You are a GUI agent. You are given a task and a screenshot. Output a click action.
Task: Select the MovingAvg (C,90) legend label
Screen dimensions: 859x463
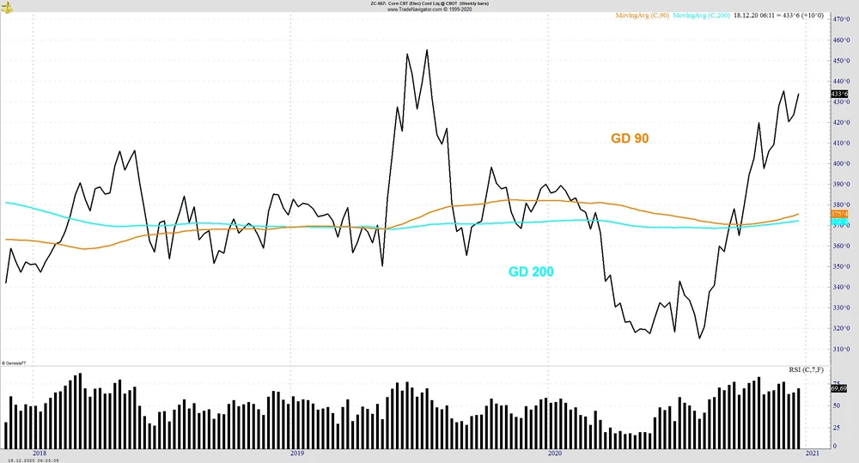(643, 15)
